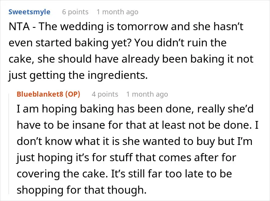The image size is (270, 201).
Task: Click the 6 points score label
Action: point(75,12)
